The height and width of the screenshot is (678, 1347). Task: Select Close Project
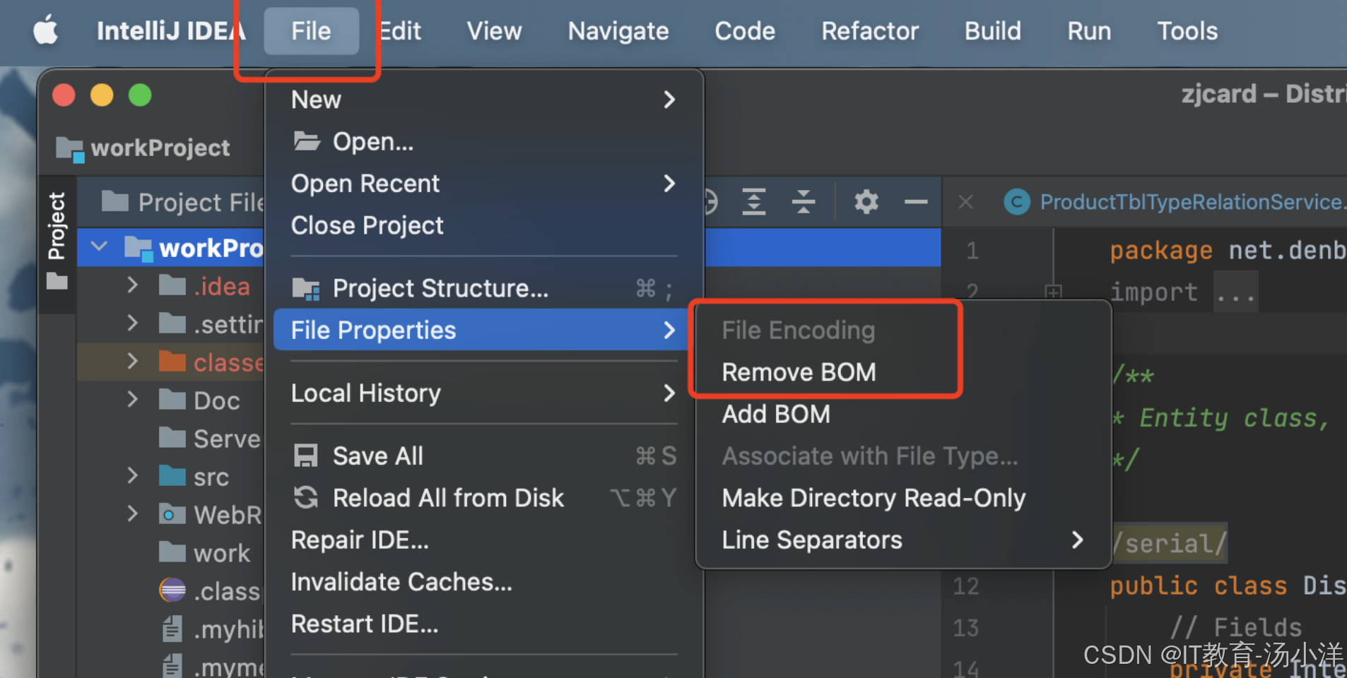pos(484,225)
